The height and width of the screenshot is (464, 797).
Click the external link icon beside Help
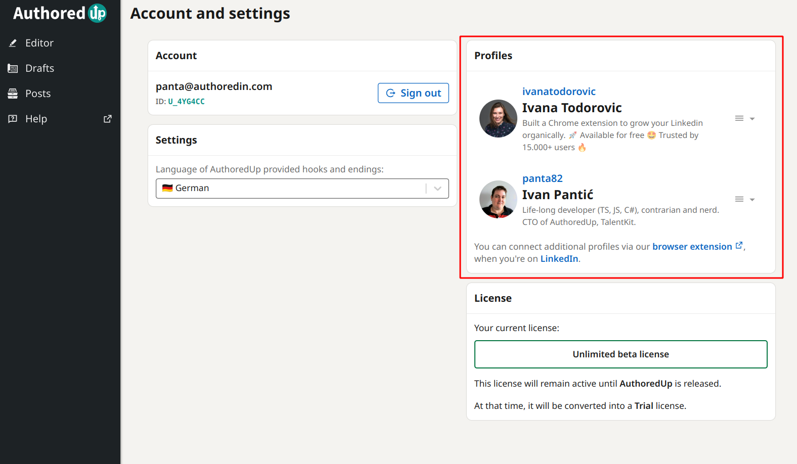(x=107, y=119)
